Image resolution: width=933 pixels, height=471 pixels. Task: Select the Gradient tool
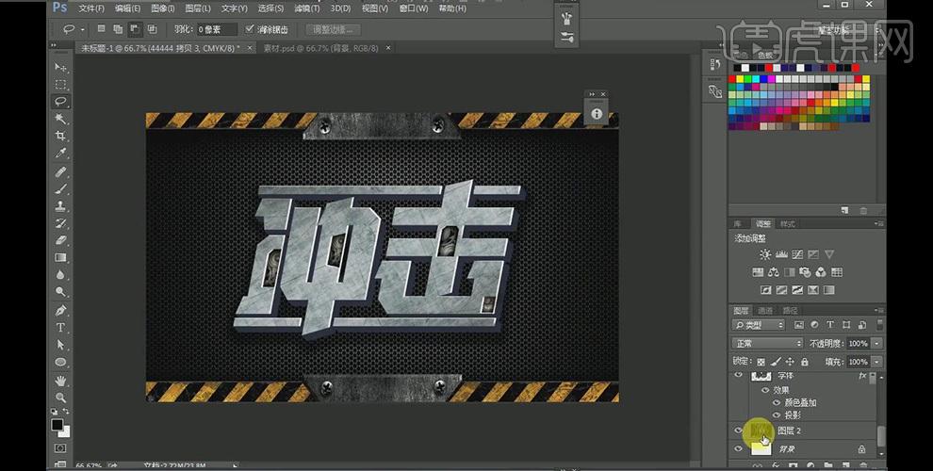tap(60, 257)
